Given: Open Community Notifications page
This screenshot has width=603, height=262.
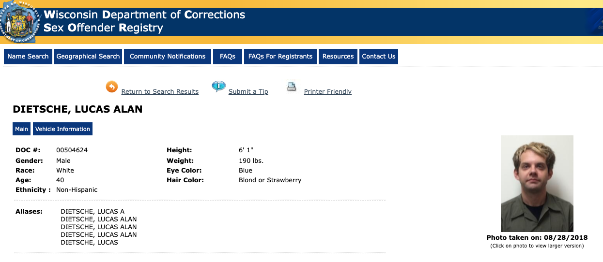Looking at the screenshot, I should [168, 57].
